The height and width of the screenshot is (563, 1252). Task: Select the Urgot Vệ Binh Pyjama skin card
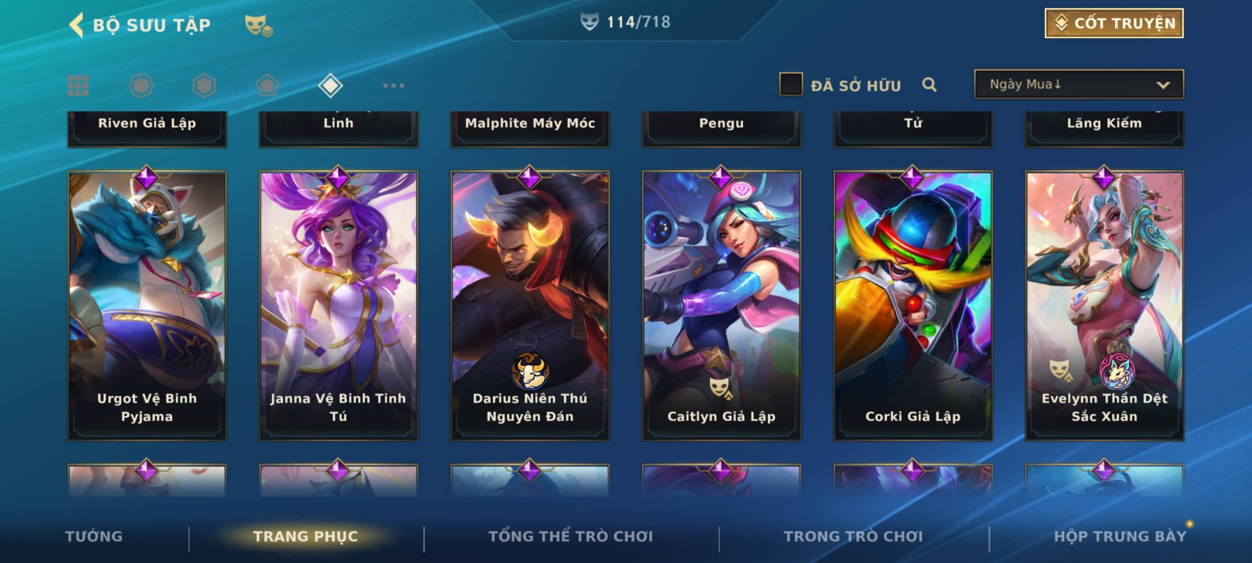coord(147,305)
